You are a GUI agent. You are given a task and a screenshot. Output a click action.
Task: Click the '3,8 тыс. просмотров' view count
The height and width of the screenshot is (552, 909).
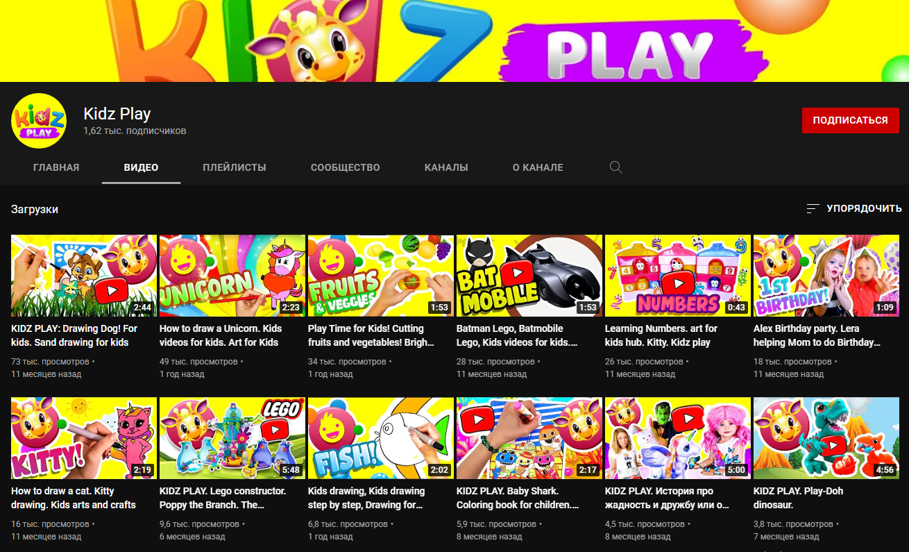(795, 524)
